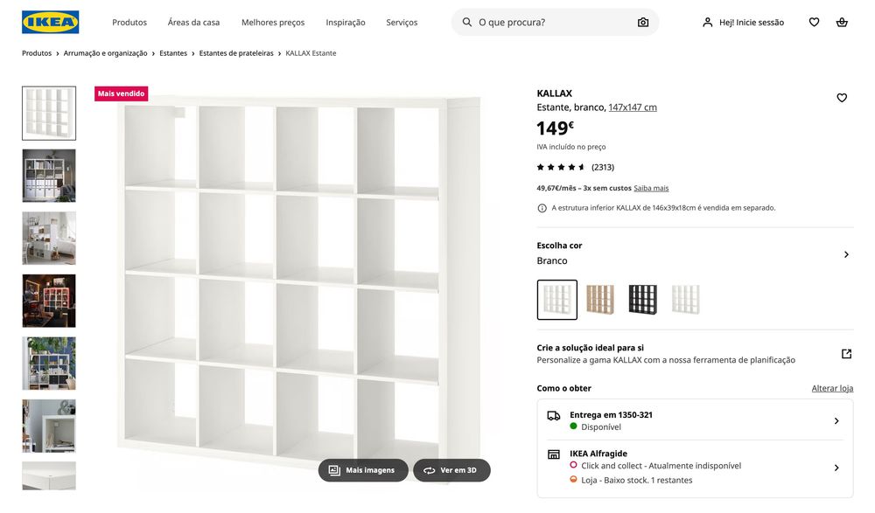Expand Entrega em 1350-321 details
This screenshot has width=875, height=513.
click(x=836, y=421)
